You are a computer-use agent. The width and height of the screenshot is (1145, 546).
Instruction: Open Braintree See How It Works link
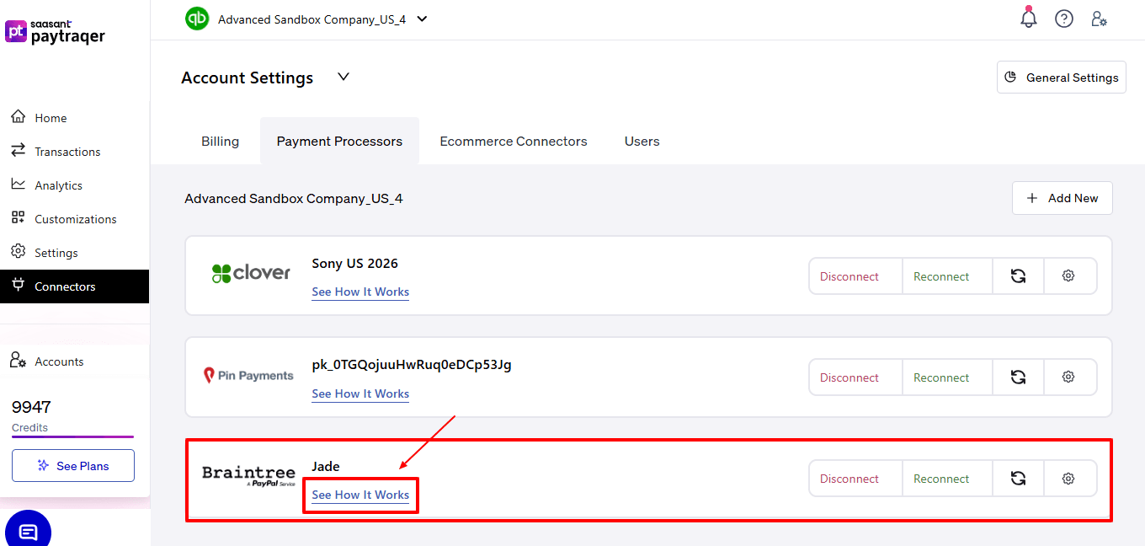click(360, 495)
